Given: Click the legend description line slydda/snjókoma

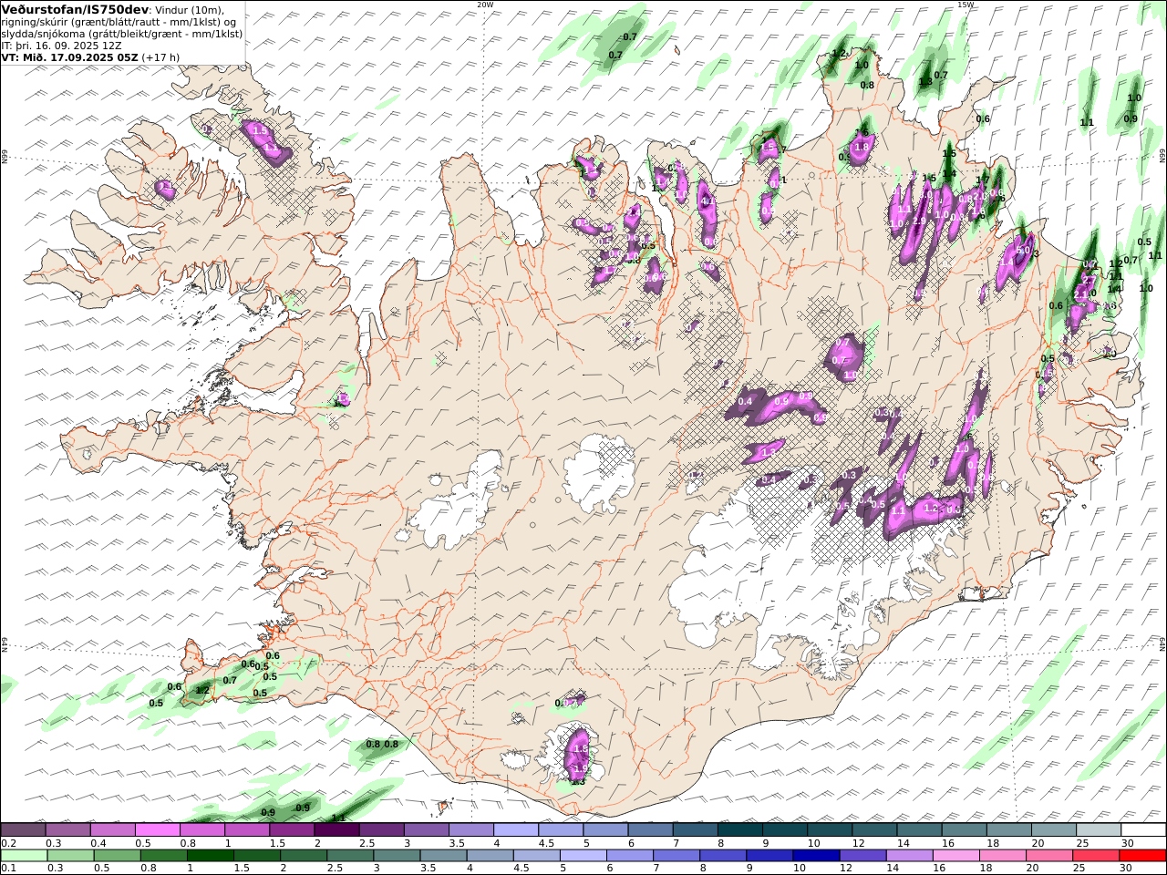Looking at the screenshot, I should pyautogui.click(x=122, y=33).
